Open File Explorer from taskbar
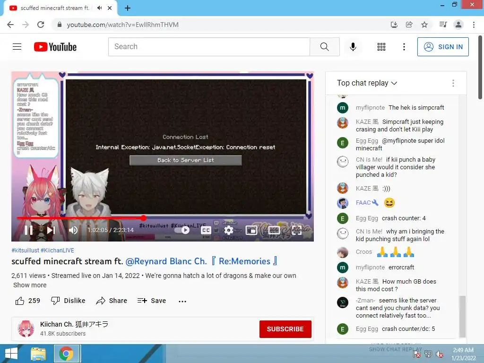The height and width of the screenshot is (363, 484). 38,354
